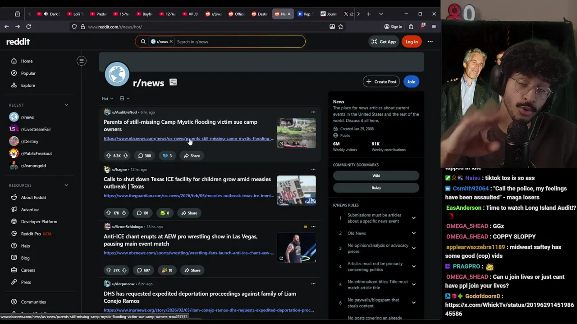Open Popular in the sidebar
The image size is (577, 324).
click(x=28, y=73)
